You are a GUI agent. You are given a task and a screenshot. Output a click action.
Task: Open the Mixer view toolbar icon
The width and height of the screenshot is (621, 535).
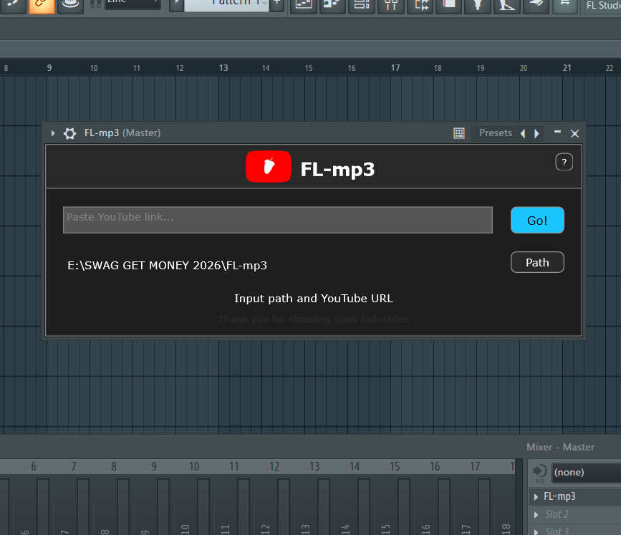[x=391, y=5]
